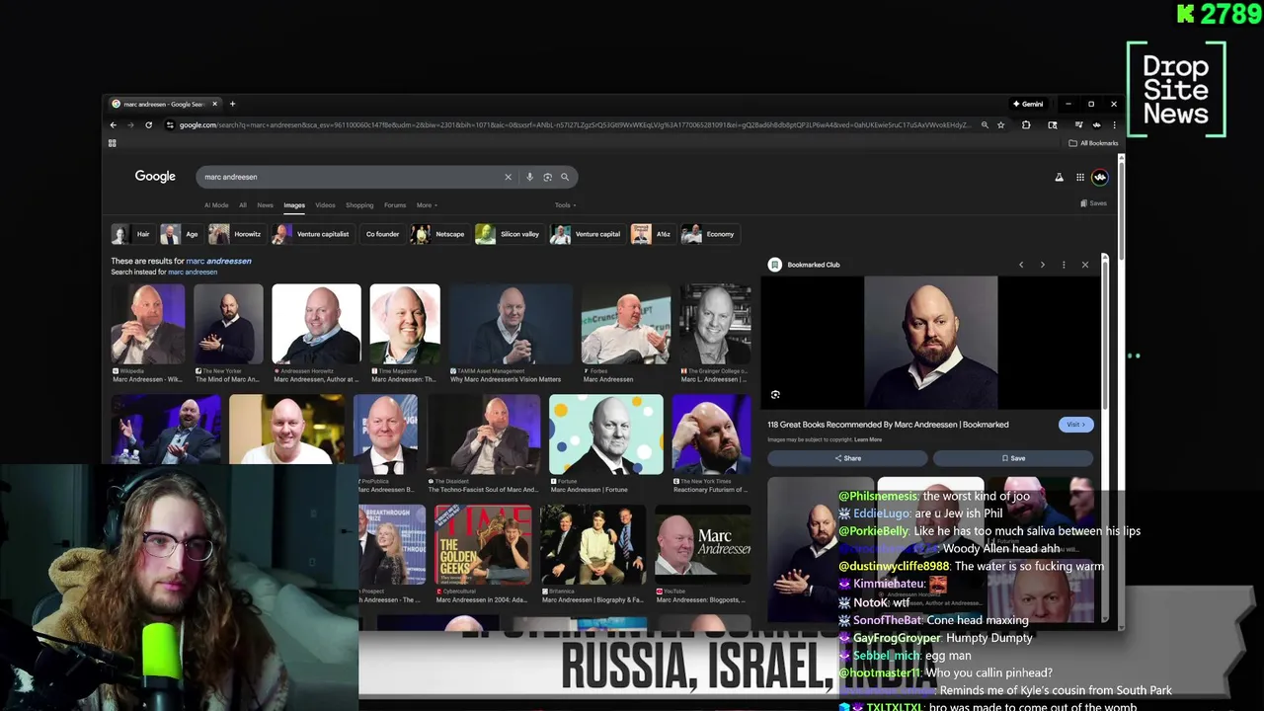The height and width of the screenshot is (711, 1264).
Task: Show next image in preview panel
Action: tap(1043, 265)
